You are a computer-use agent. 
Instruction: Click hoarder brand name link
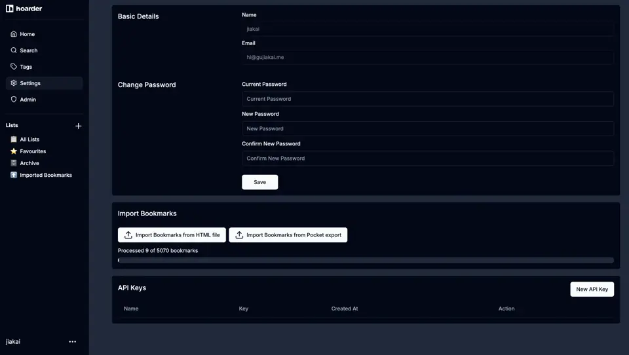[x=29, y=9]
